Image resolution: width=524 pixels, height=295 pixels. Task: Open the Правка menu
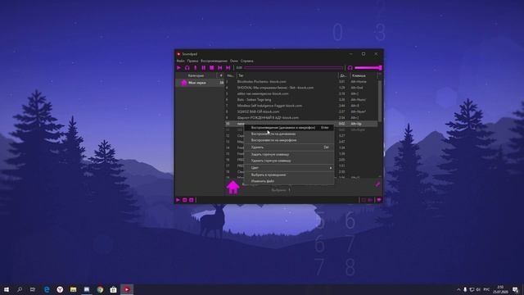tap(192, 61)
